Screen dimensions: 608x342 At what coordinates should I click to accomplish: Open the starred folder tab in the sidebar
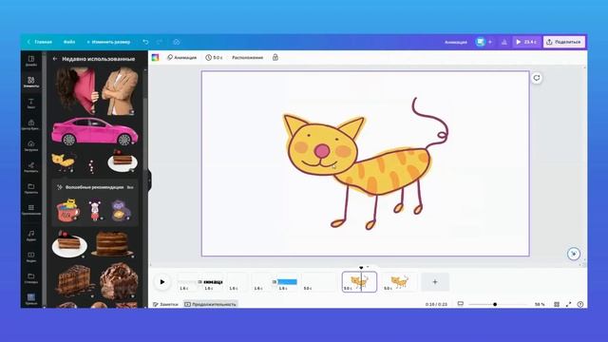pyautogui.click(x=31, y=278)
